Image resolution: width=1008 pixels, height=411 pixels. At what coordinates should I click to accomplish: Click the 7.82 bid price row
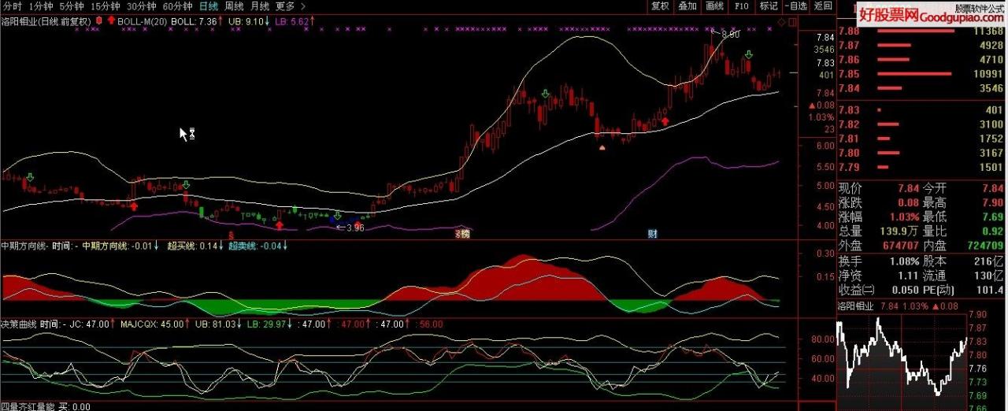point(922,124)
